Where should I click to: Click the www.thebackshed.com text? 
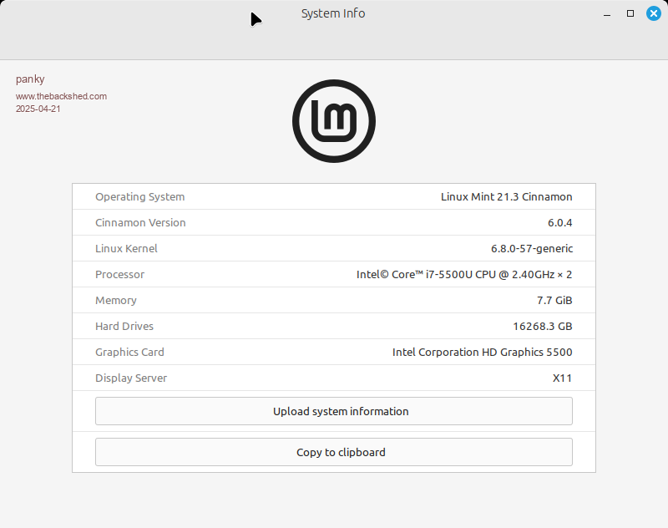pos(61,96)
